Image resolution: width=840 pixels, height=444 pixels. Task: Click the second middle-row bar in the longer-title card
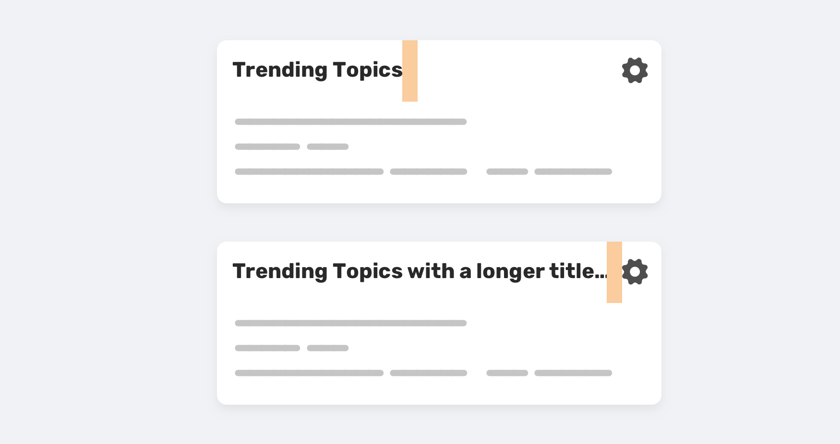pos(328,348)
